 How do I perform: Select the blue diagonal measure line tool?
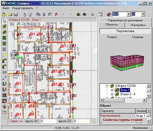click(5, 78)
